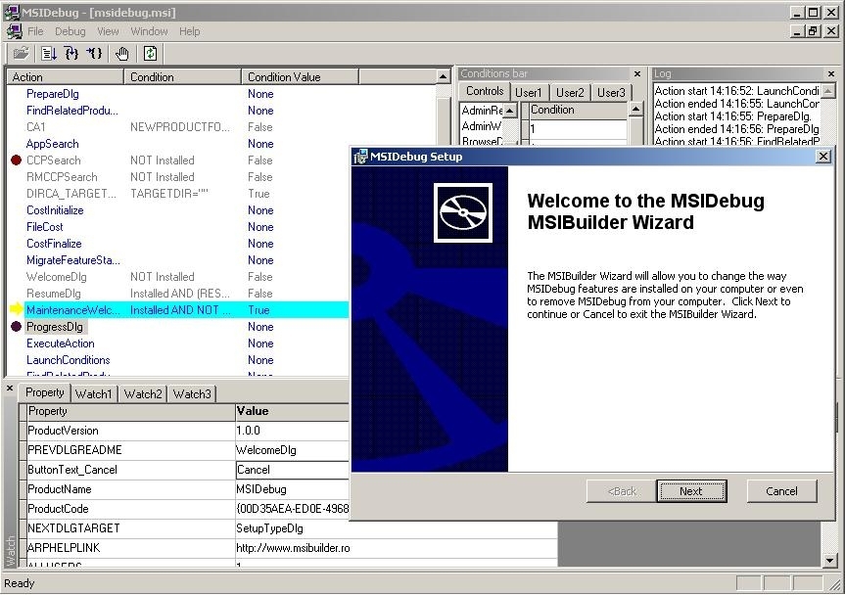Viewport: 845px width, 595px height.
Task: Click the ProductVersion property name
Action: point(63,431)
